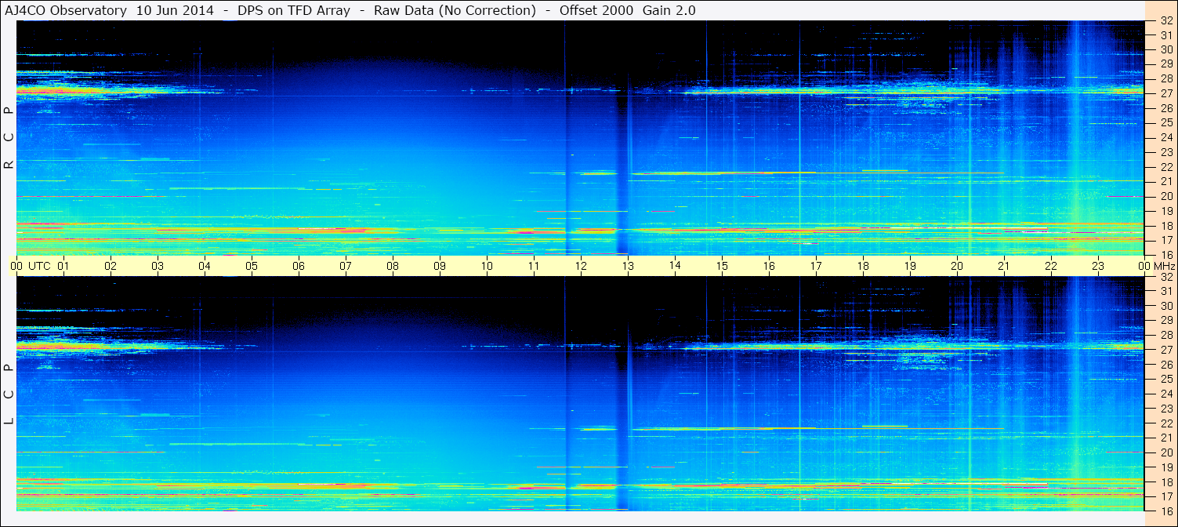Click the vertical 'L C P' panel label
The height and width of the screenshot is (527, 1178).
click(9, 394)
